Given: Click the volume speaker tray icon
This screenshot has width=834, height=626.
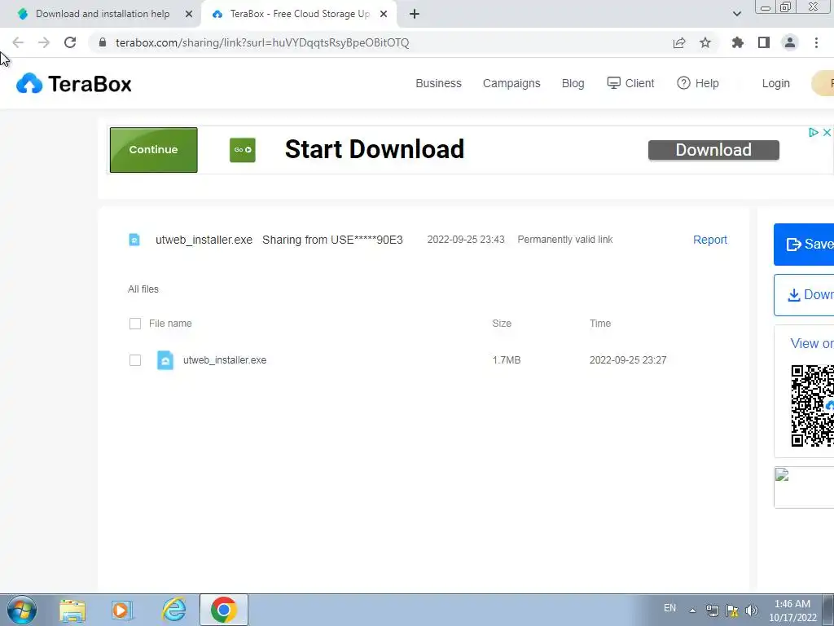Looking at the screenshot, I should coord(751,611).
